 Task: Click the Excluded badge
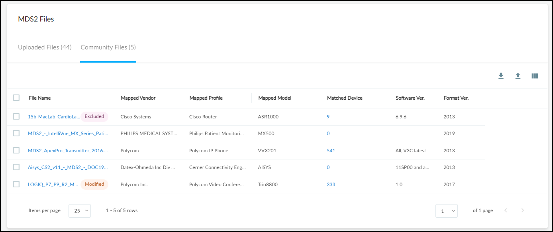click(94, 117)
